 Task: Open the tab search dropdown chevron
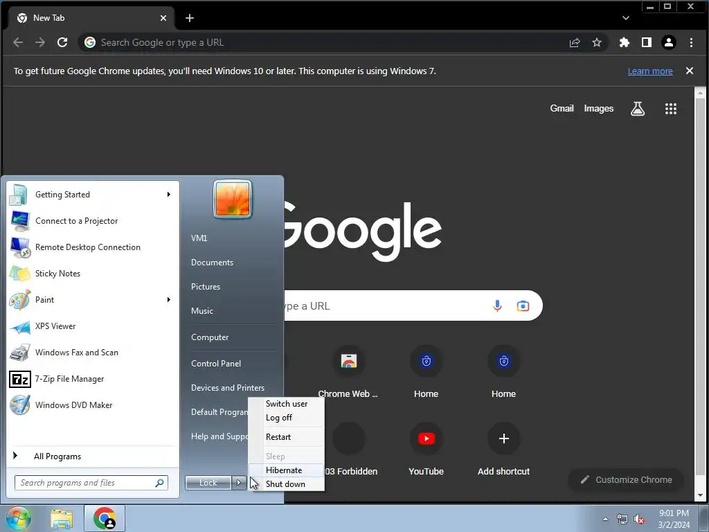click(x=626, y=18)
